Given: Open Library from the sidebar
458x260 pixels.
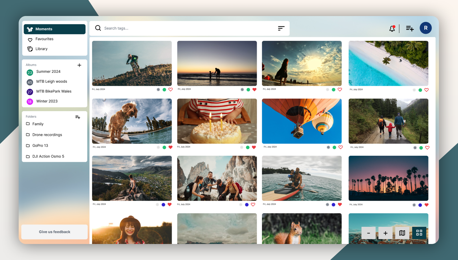Looking at the screenshot, I should (42, 49).
